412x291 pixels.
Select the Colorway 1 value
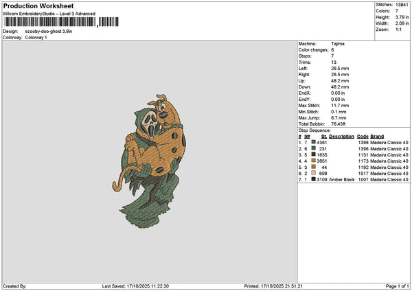click(36, 38)
